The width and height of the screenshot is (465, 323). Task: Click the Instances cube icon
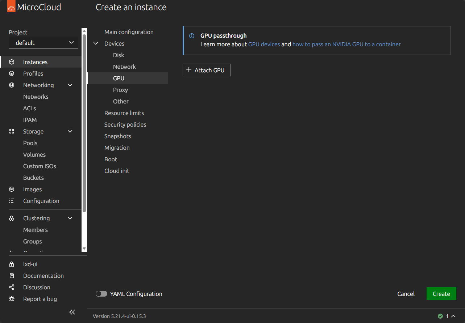(x=12, y=62)
